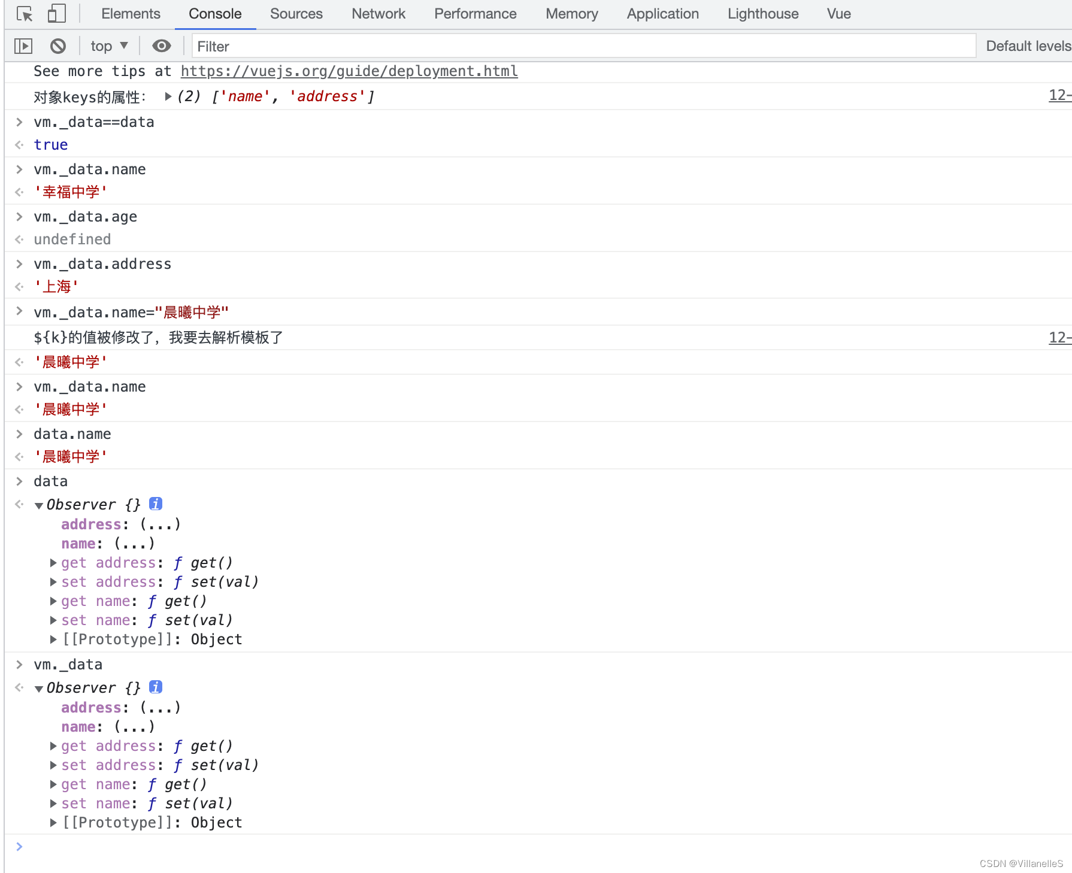
Task: Click the '上海' result string
Action: [x=56, y=287]
